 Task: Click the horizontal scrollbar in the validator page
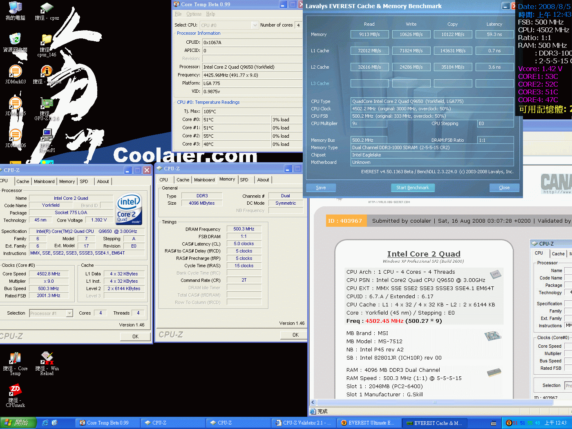click(x=433, y=402)
